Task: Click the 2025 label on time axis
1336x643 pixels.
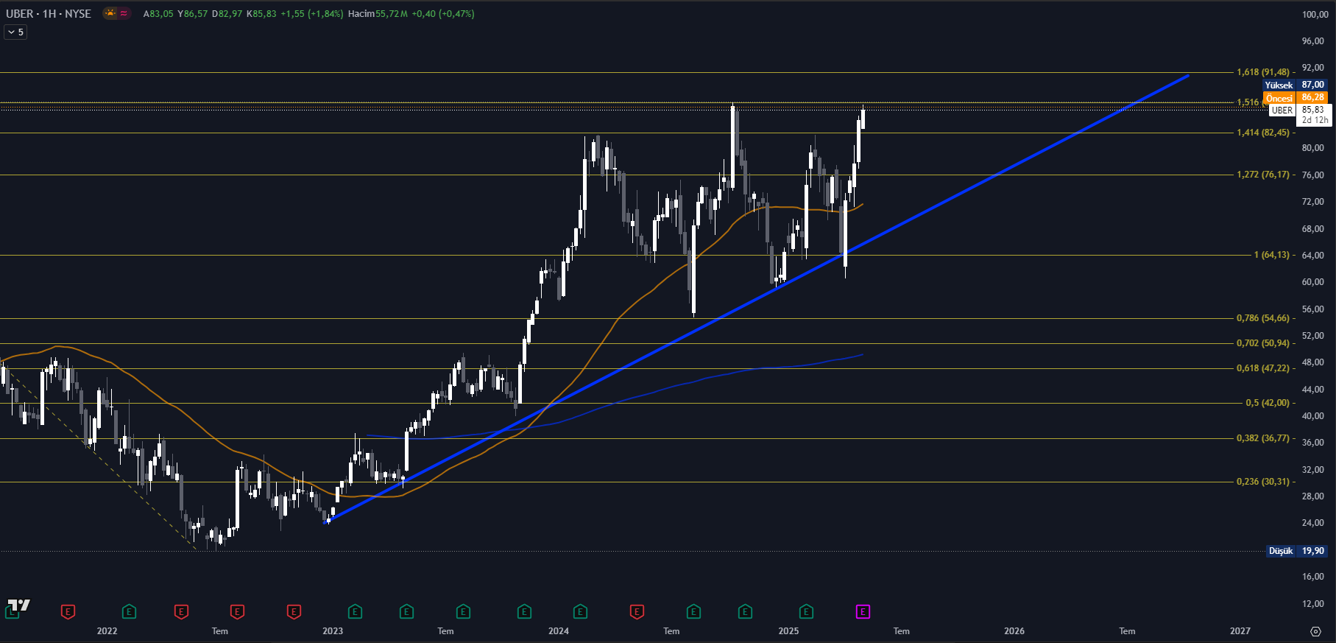Action: click(788, 631)
